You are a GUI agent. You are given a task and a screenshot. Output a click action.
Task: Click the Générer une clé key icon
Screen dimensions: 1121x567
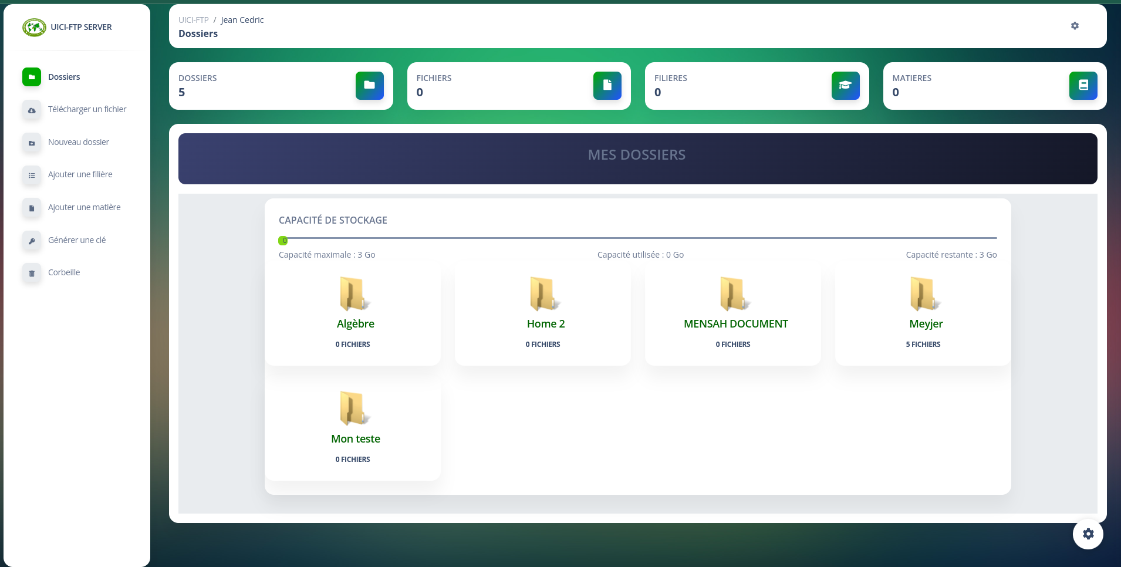tap(32, 241)
